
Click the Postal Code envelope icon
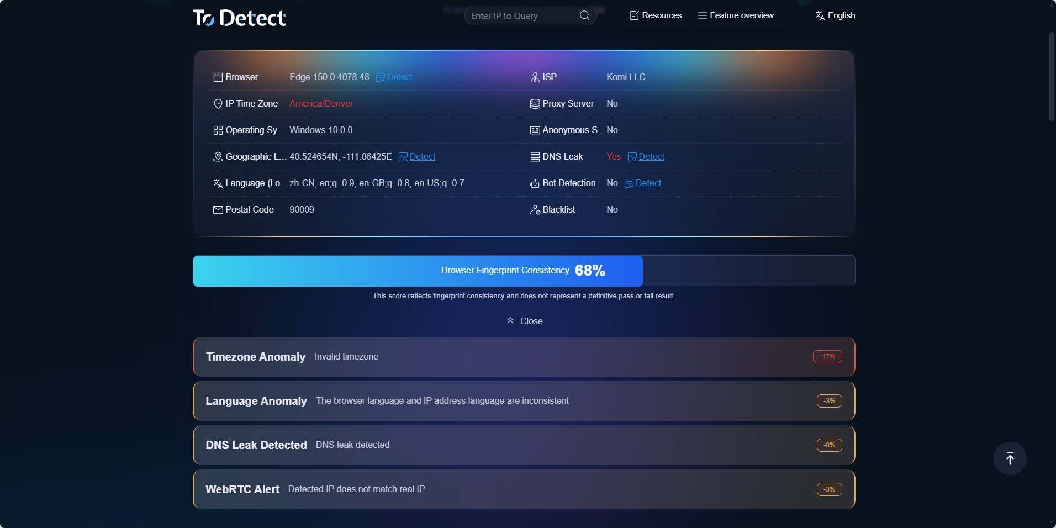[x=218, y=210]
